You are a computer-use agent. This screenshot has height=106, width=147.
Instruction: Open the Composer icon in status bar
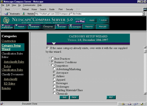[142, 104]
